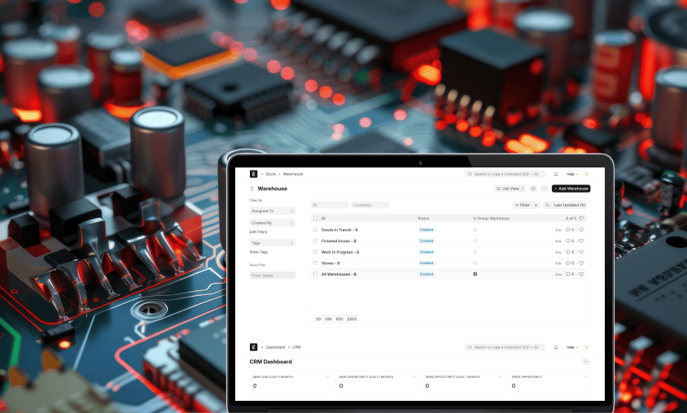Check the Goods In Transit - B row
The width and height of the screenshot is (687, 413).
click(x=316, y=230)
